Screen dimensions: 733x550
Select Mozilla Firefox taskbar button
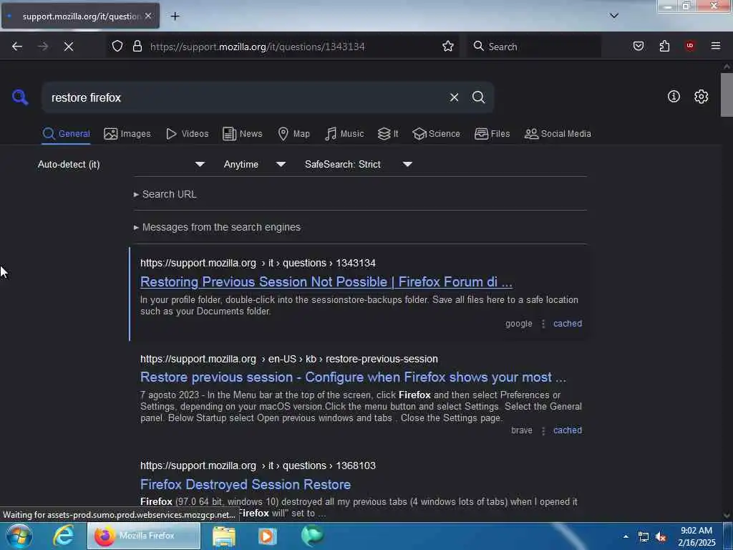(144, 536)
